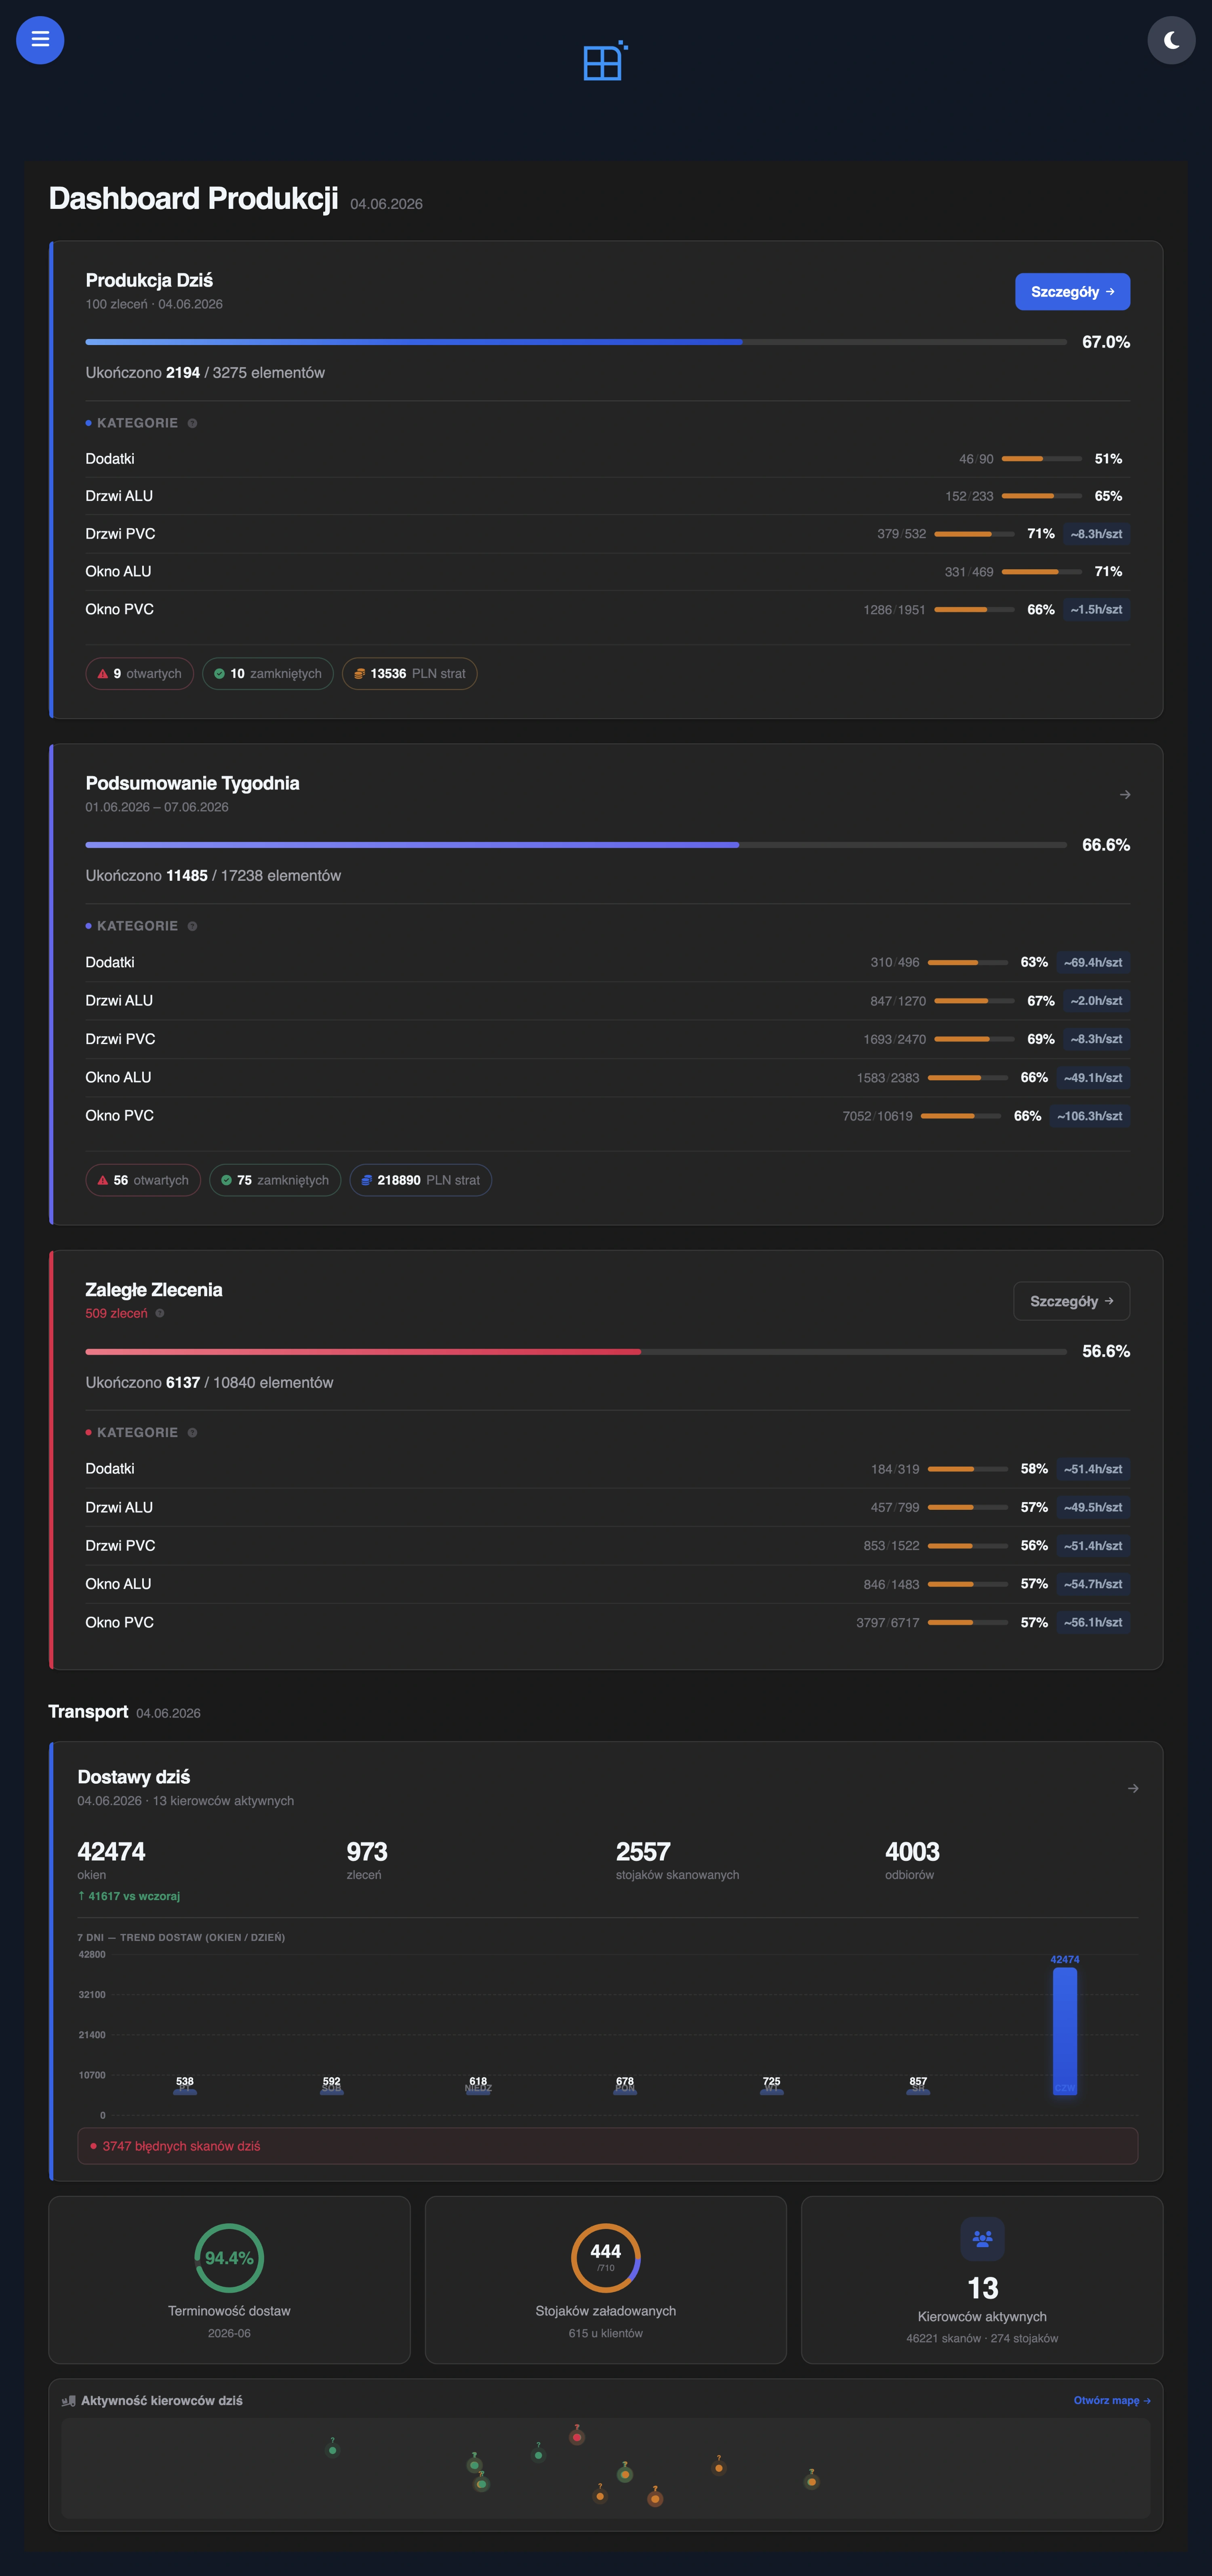This screenshot has width=1212, height=2576.
Task: Open Szczegóły for Zaległe Zlecenia
Action: click(x=1071, y=1301)
